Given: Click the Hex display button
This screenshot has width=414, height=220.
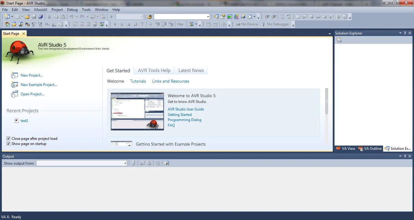Looking at the screenshot, I should [180, 24].
